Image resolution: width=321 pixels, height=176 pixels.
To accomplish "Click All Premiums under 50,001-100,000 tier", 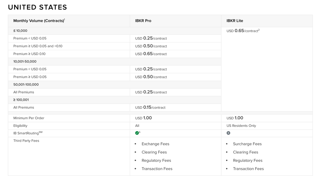I will (x=24, y=92).
